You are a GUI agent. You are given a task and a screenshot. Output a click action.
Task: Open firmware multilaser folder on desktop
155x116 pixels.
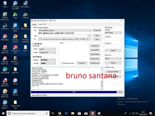coord(25,38)
